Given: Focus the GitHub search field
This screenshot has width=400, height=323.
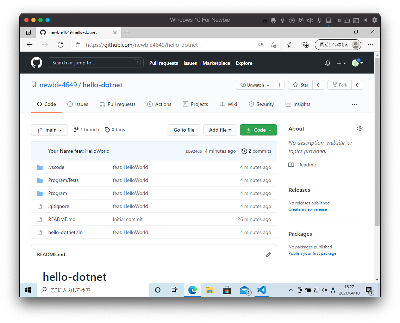Looking at the screenshot, I should click(96, 63).
